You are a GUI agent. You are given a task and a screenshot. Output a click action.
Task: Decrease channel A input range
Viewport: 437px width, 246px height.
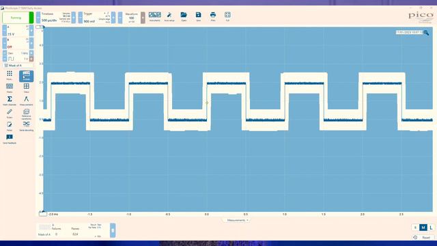click(5, 30)
